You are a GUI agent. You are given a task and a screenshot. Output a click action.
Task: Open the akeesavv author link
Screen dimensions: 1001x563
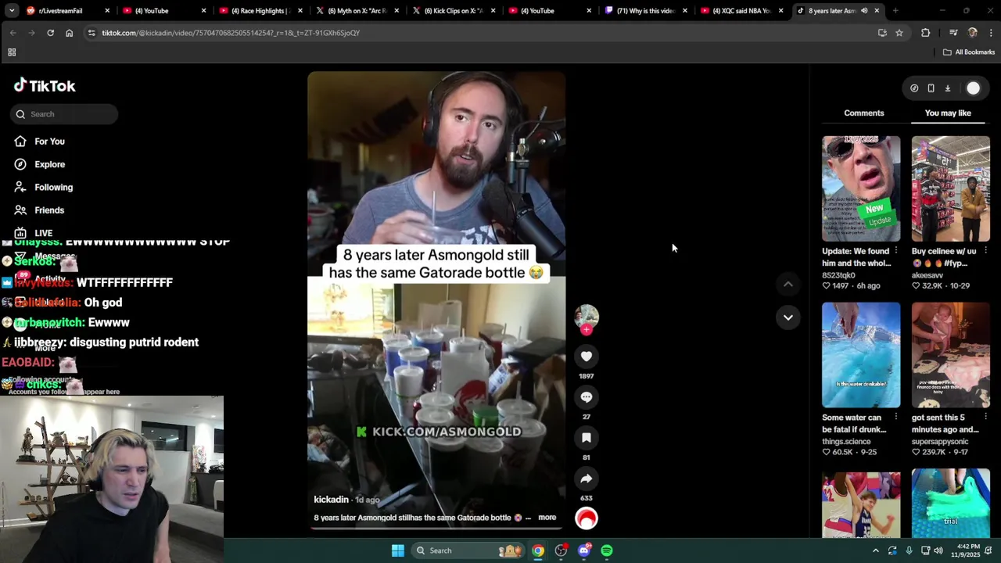(x=928, y=275)
